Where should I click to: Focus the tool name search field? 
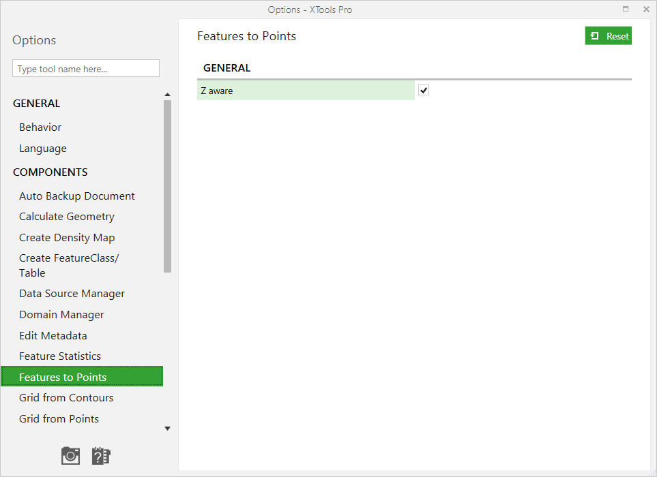click(86, 69)
